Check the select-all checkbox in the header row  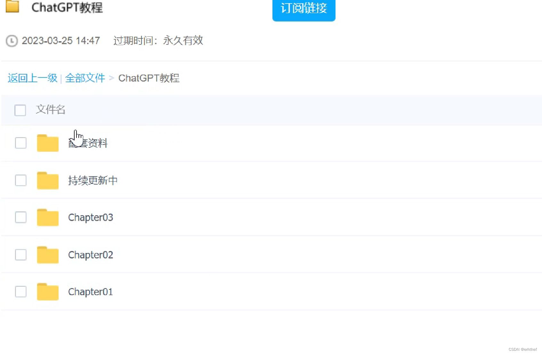pyautogui.click(x=20, y=110)
